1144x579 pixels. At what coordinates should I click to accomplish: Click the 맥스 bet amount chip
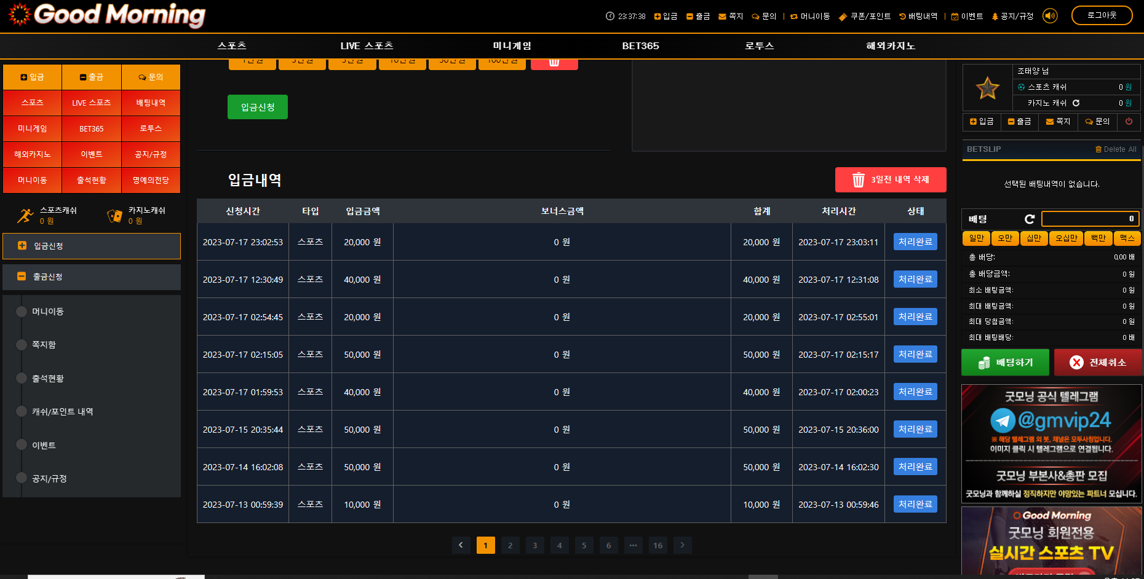[x=1127, y=238]
